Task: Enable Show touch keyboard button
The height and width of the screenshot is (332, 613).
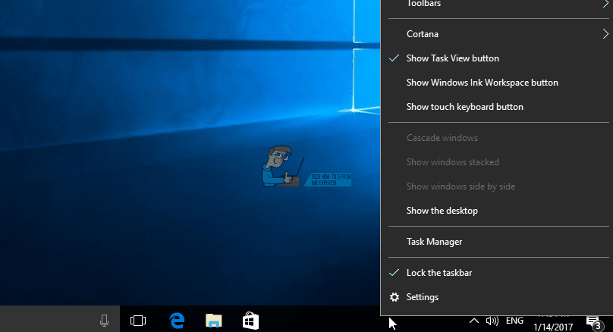Action: 464,107
